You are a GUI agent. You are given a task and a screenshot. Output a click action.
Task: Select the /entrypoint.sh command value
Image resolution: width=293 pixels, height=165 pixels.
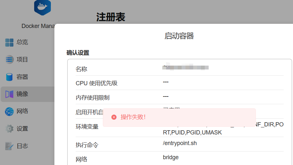click(x=180, y=143)
